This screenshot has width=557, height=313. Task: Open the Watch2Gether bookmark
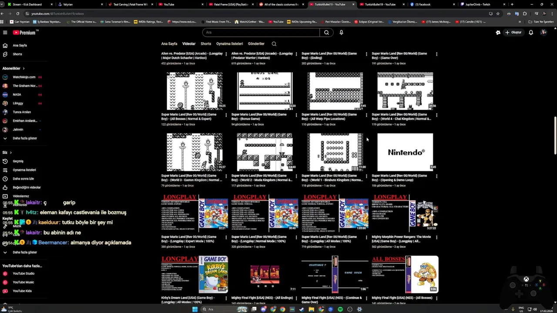coord(249,22)
